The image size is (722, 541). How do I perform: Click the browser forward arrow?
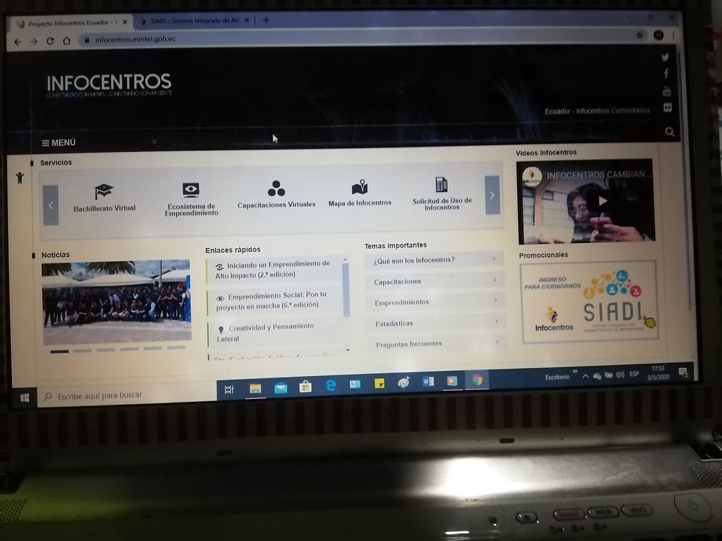click(34, 41)
